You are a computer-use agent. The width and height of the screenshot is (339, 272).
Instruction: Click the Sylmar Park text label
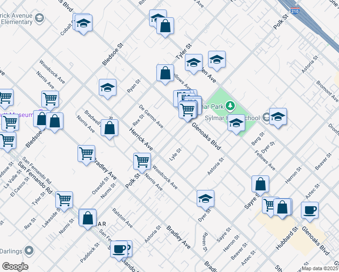point(212,107)
